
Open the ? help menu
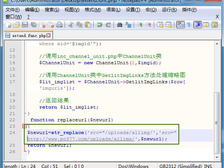pyautogui.click(x=28, y=17)
